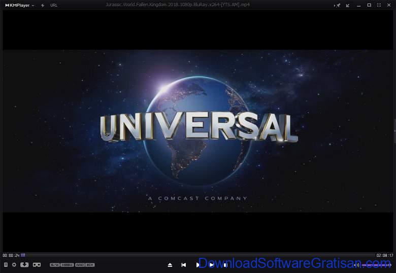
Task: Click the eject open-file button
Action: tap(170, 265)
